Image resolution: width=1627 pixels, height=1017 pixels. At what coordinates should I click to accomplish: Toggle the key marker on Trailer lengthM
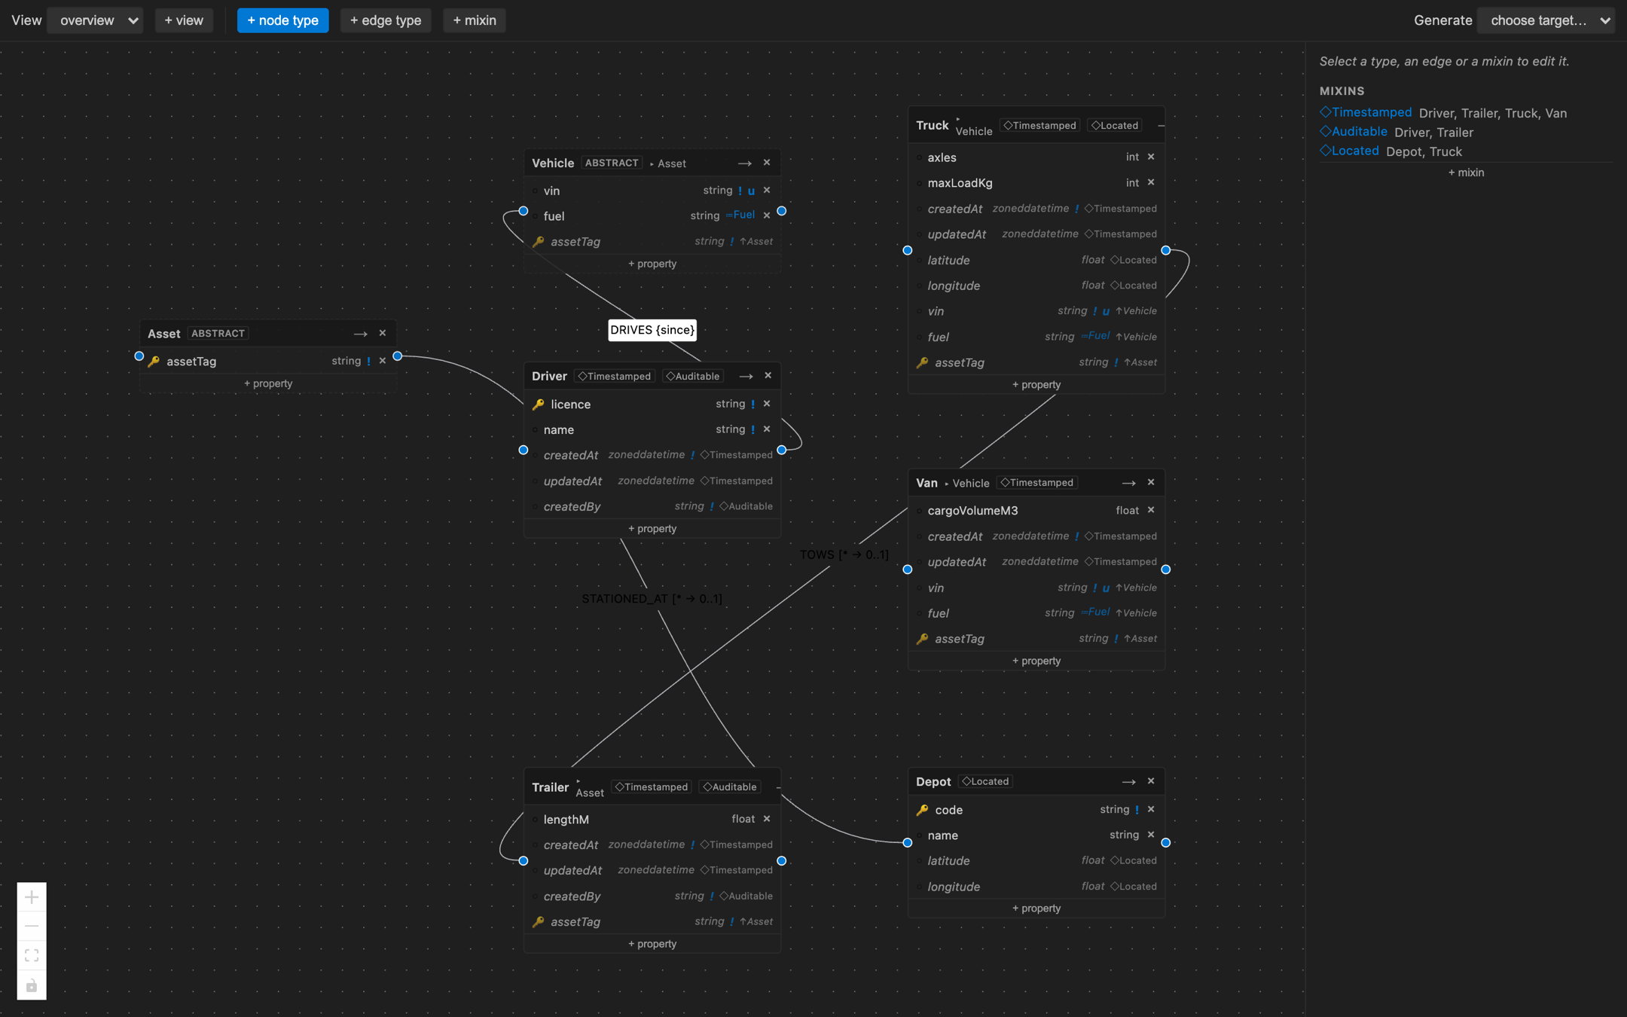pos(536,820)
